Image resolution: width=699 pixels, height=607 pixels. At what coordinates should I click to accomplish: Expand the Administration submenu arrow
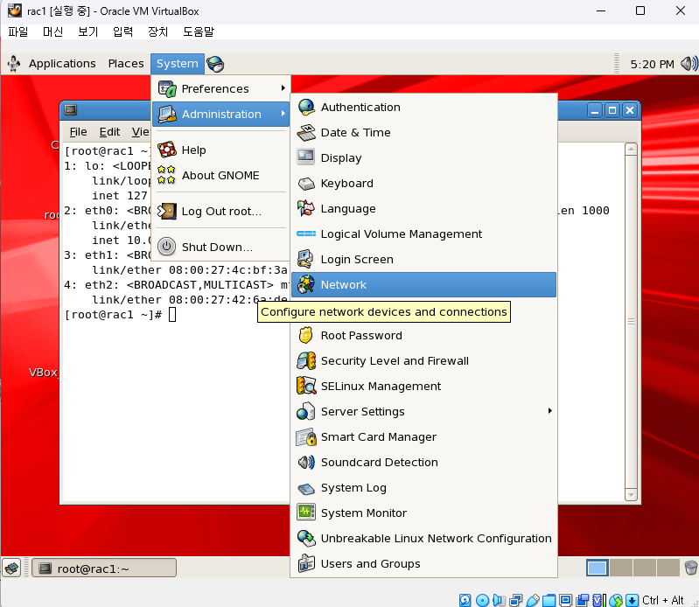click(x=283, y=114)
